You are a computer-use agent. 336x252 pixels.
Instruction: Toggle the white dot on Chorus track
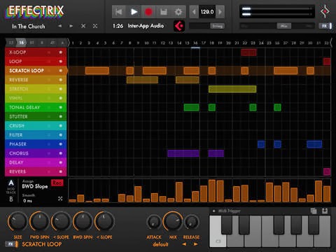click(61, 153)
